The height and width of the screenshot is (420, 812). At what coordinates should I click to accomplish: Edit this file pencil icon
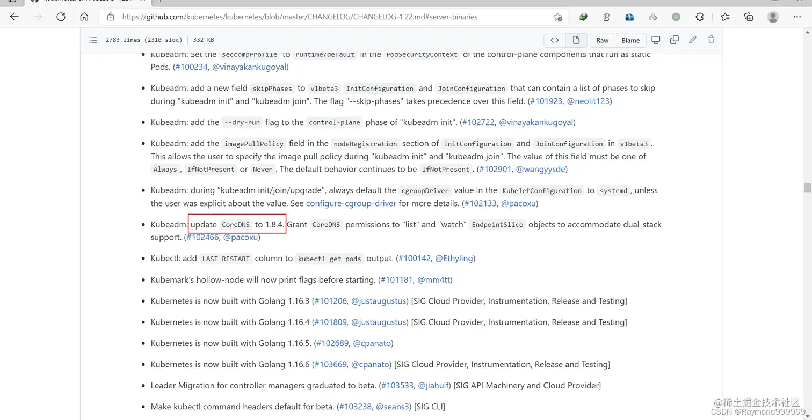point(693,40)
